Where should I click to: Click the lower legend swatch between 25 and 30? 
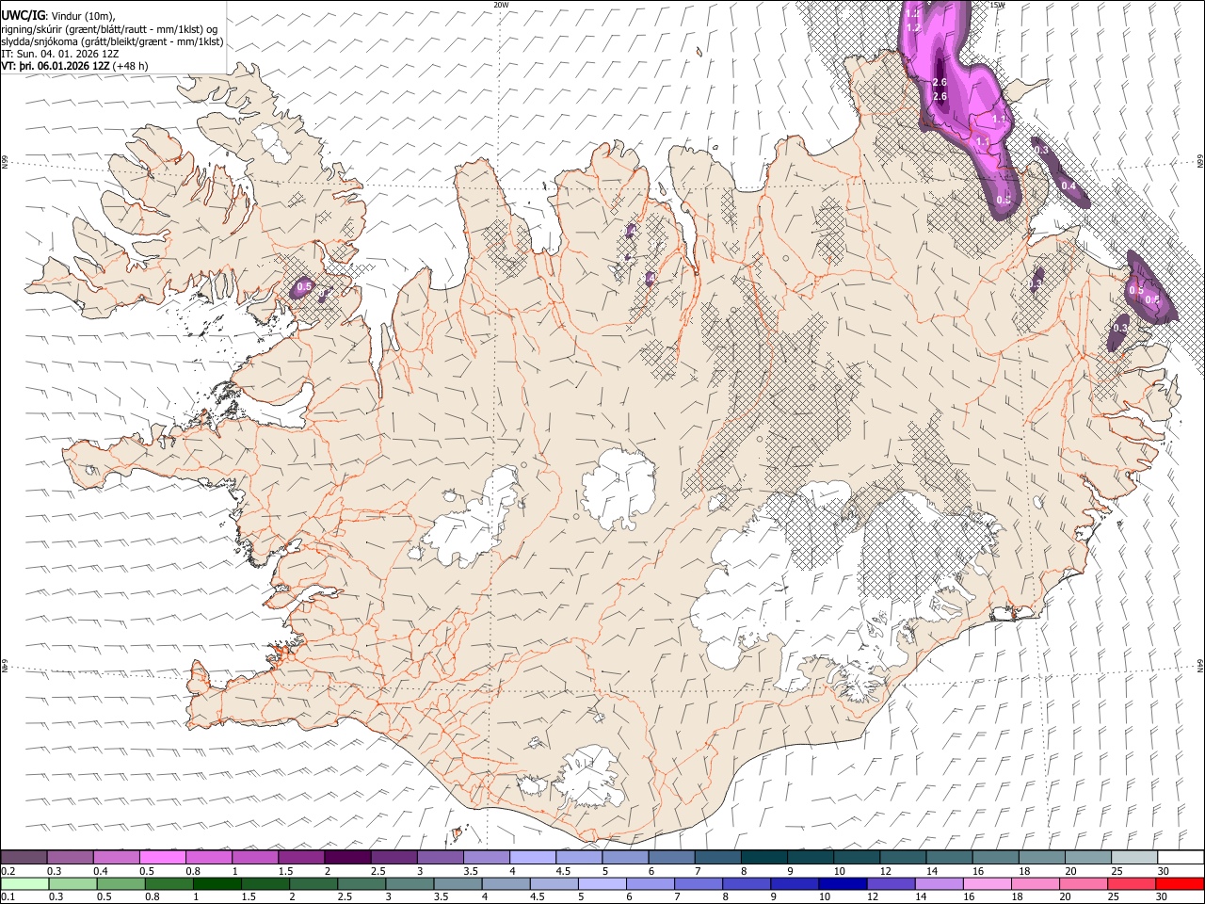[1130, 883]
